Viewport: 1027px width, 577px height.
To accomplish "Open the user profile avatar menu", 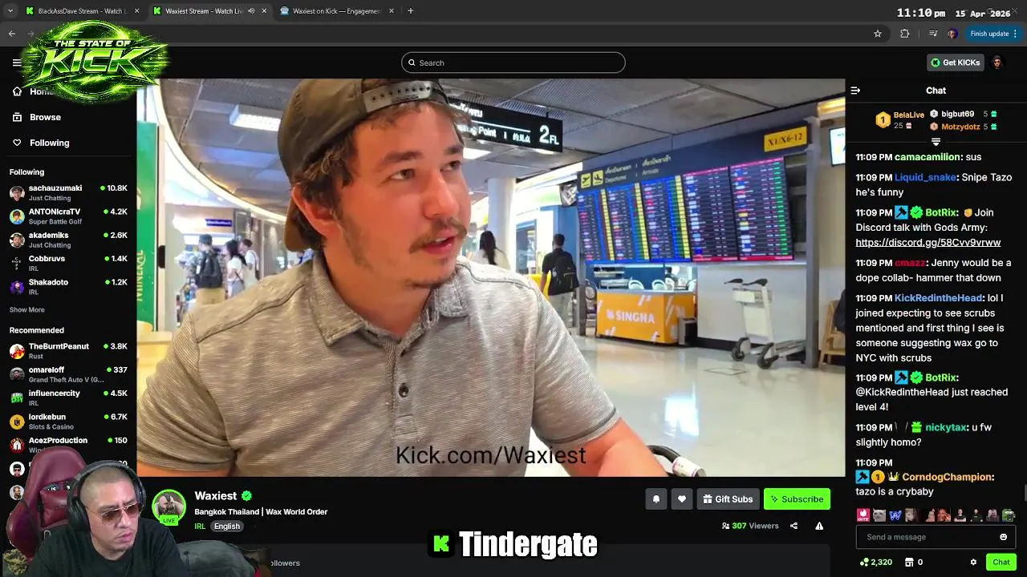I will pyautogui.click(x=997, y=63).
